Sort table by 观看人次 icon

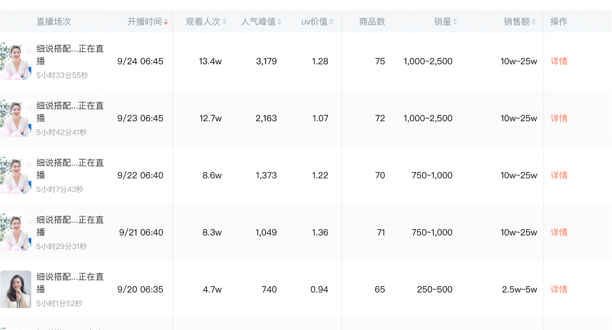point(224,22)
